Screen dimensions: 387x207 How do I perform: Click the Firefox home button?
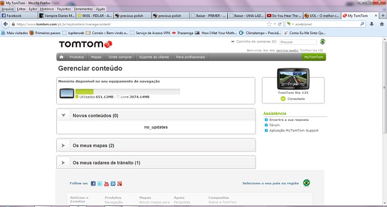pyautogui.click(x=381, y=24)
